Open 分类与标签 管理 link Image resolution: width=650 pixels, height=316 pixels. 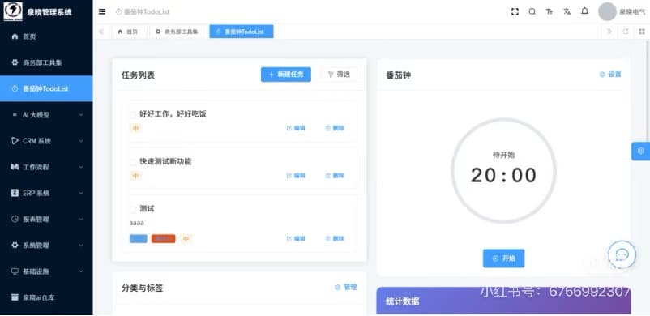click(346, 288)
